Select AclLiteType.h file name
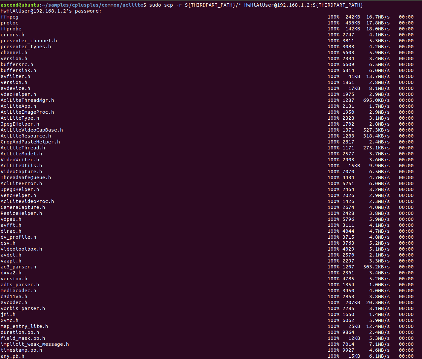Screen dimensions: 422x359 point(20,118)
